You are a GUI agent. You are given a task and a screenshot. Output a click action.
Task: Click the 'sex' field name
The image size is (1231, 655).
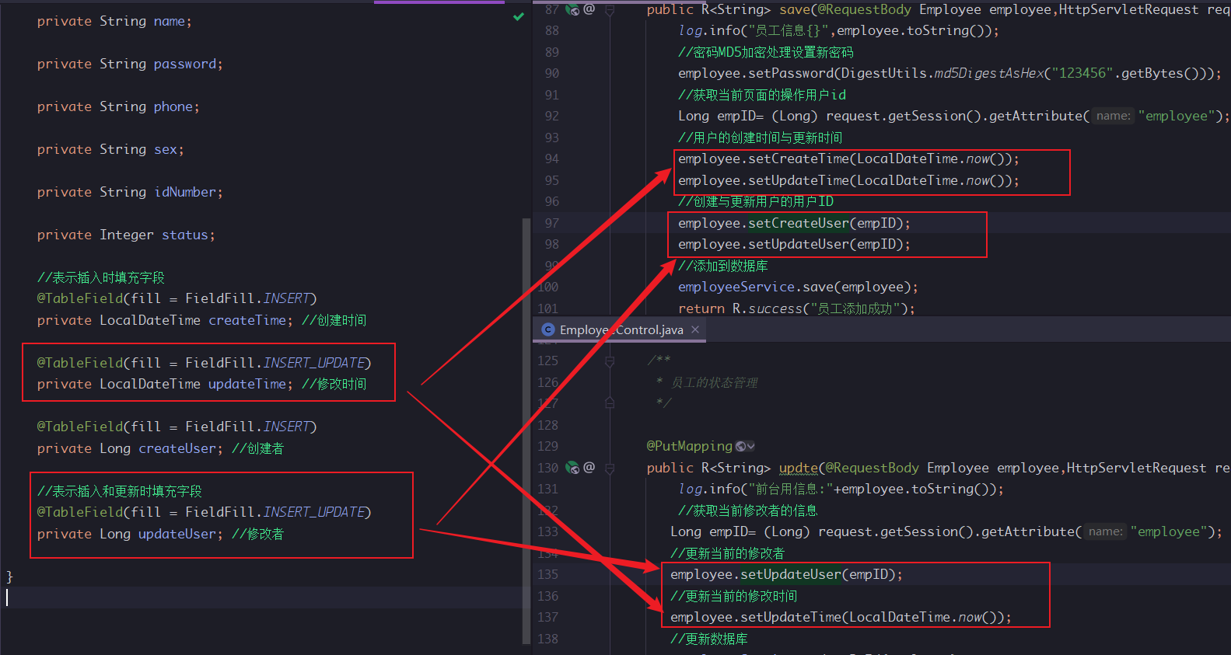click(x=166, y=149)
